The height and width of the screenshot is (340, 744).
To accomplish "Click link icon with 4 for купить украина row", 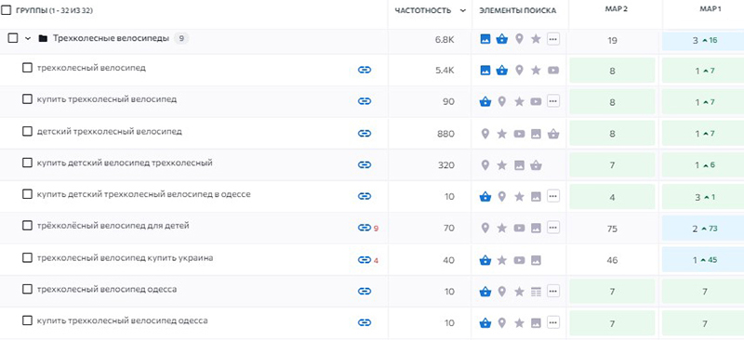I will pyautogui.click(x=364, y=260).
